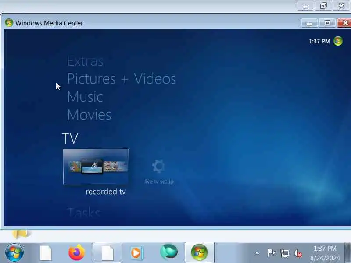351x263 pixels.
Task: Maximize the Windows Media Center window
Action: tap(327, 23)
